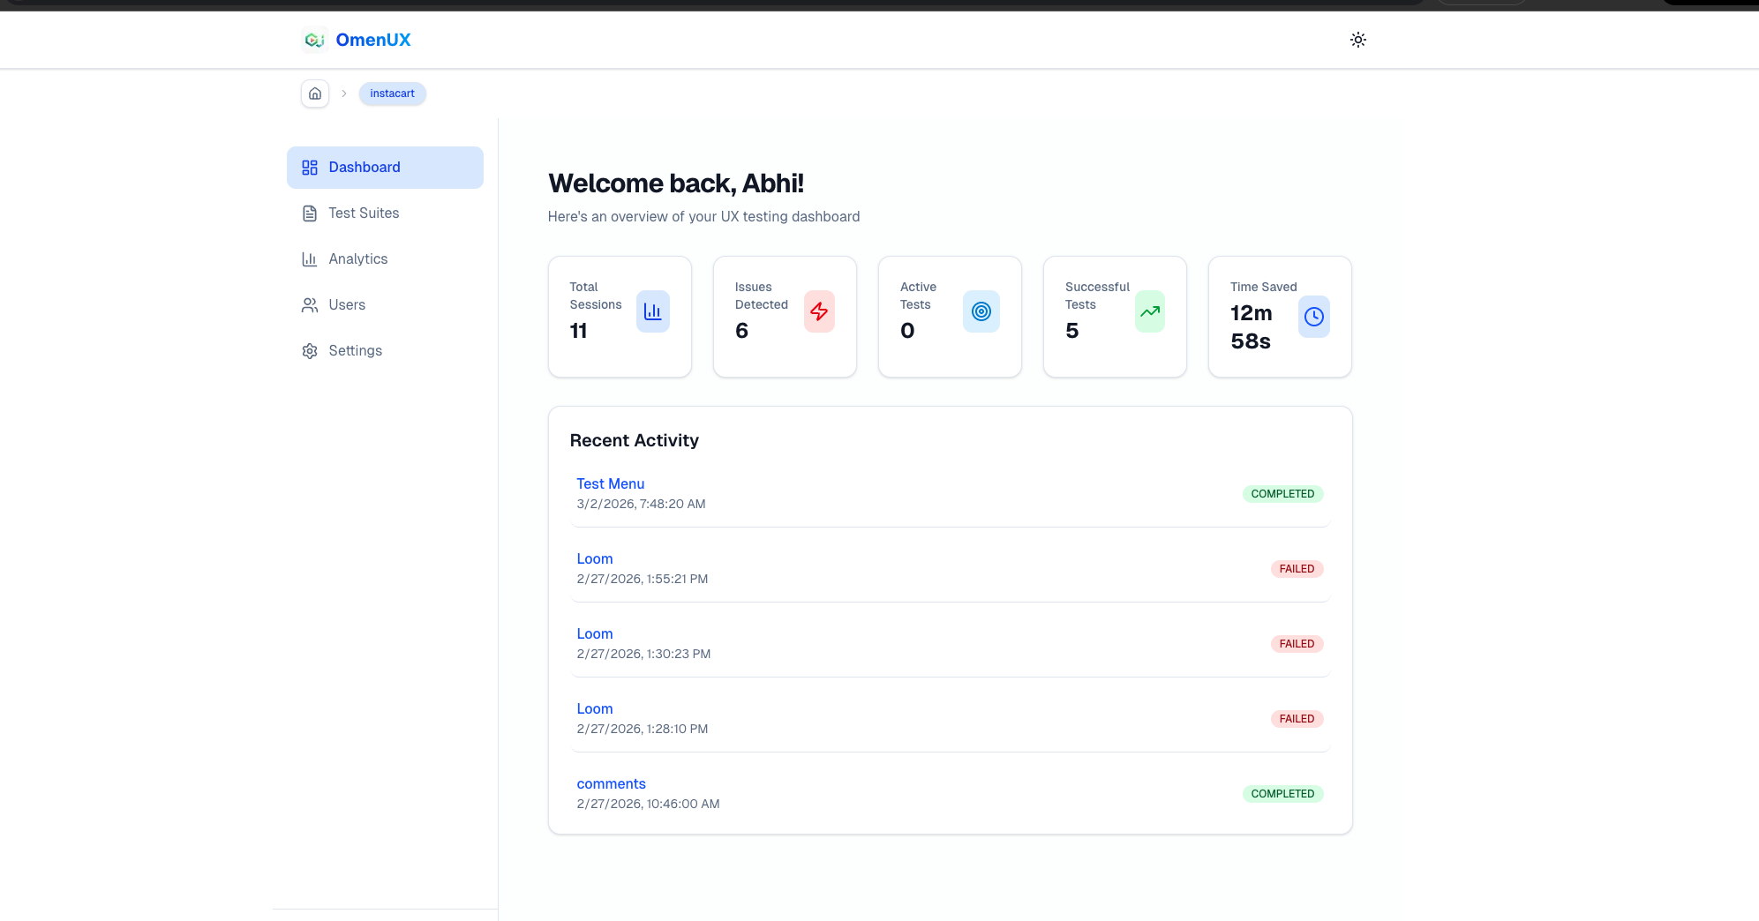This screenshot has height=921, width=1759.
Task: Click the OmenUX logo icon
Action: coord(315,39)
